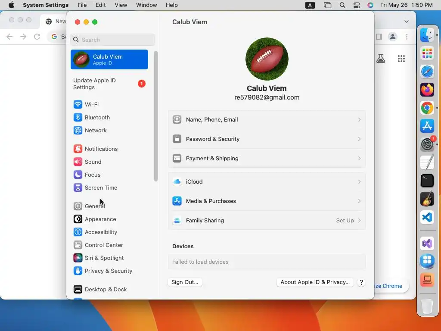Open Google apps grid in Chrome
The height and width of the screenshot is (331, 441).
pos(401,59)
